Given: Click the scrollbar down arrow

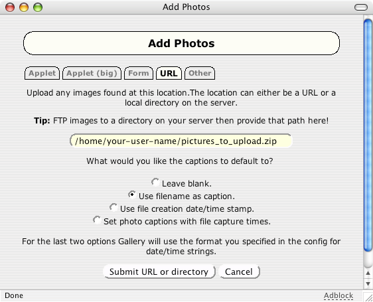Looking at the screenshot, I should coord(368,283).
